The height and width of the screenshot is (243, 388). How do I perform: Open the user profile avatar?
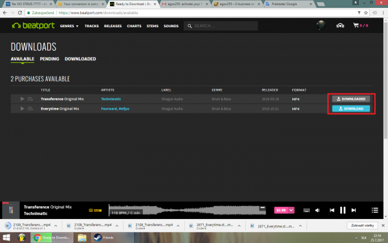click(x=321, y=25)
